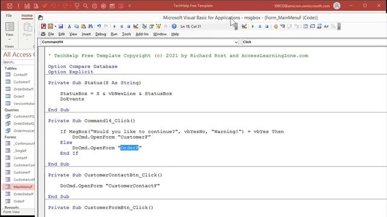Open the Window menu

[160, 34]
